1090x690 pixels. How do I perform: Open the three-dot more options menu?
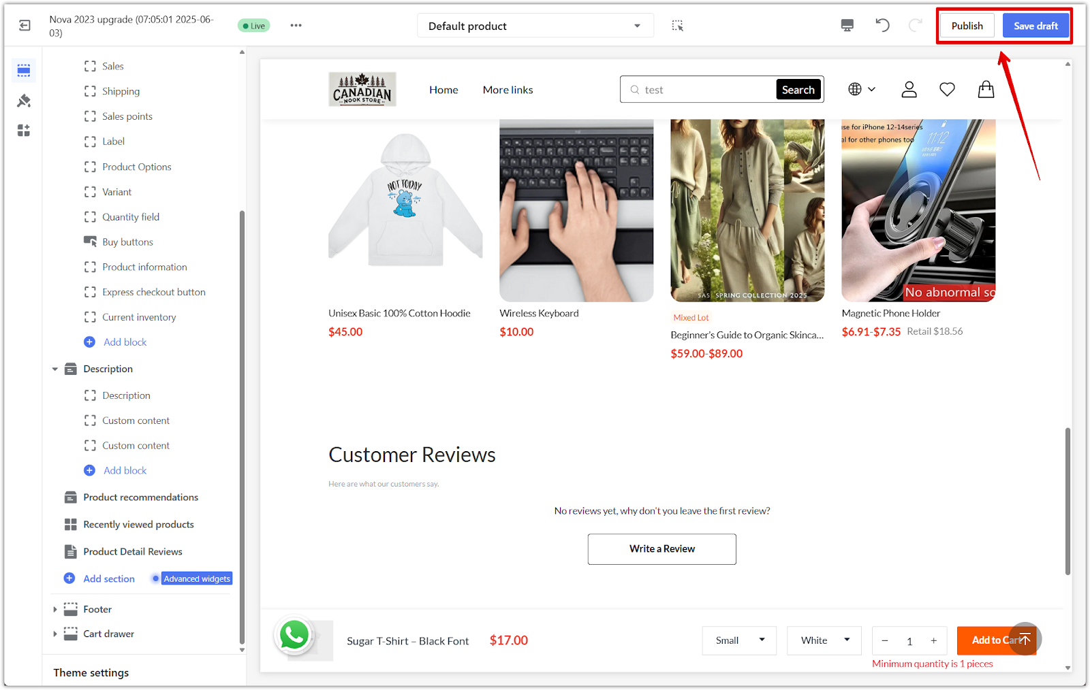click(x=296, y=25)
